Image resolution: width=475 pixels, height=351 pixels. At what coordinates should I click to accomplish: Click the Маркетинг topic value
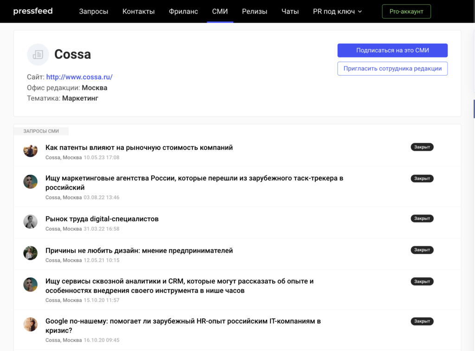[80, 98]
